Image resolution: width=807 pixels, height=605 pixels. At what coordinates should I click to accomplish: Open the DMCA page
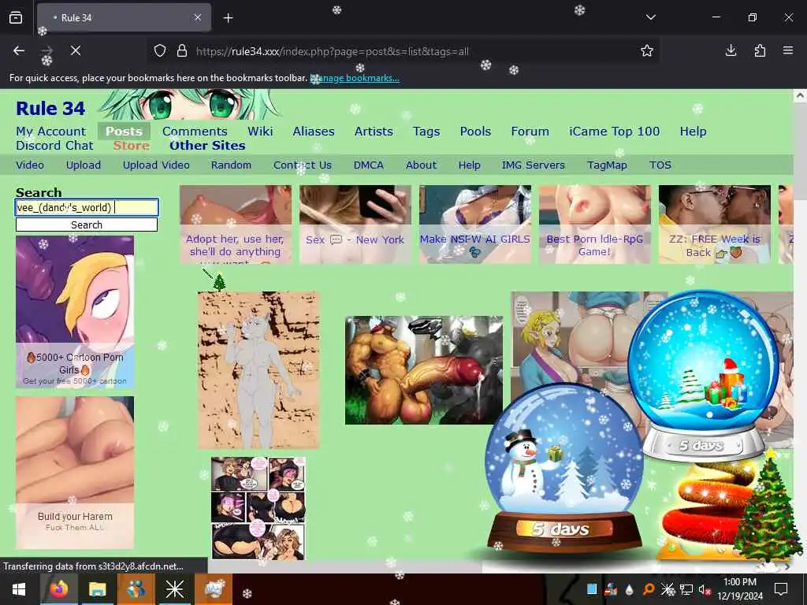(x=369, y=165)
